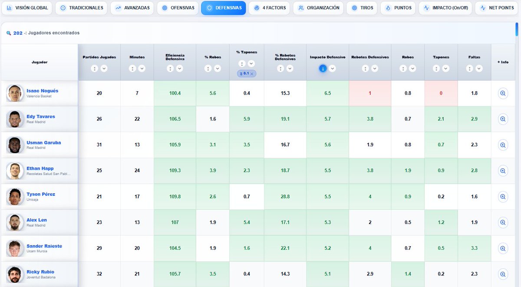
Task: Remove the ≥ 0.1 Tapones filter chip
Action: (252, 74)
